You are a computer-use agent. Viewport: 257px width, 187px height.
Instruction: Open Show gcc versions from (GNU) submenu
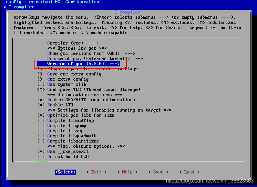coord(91,53)
